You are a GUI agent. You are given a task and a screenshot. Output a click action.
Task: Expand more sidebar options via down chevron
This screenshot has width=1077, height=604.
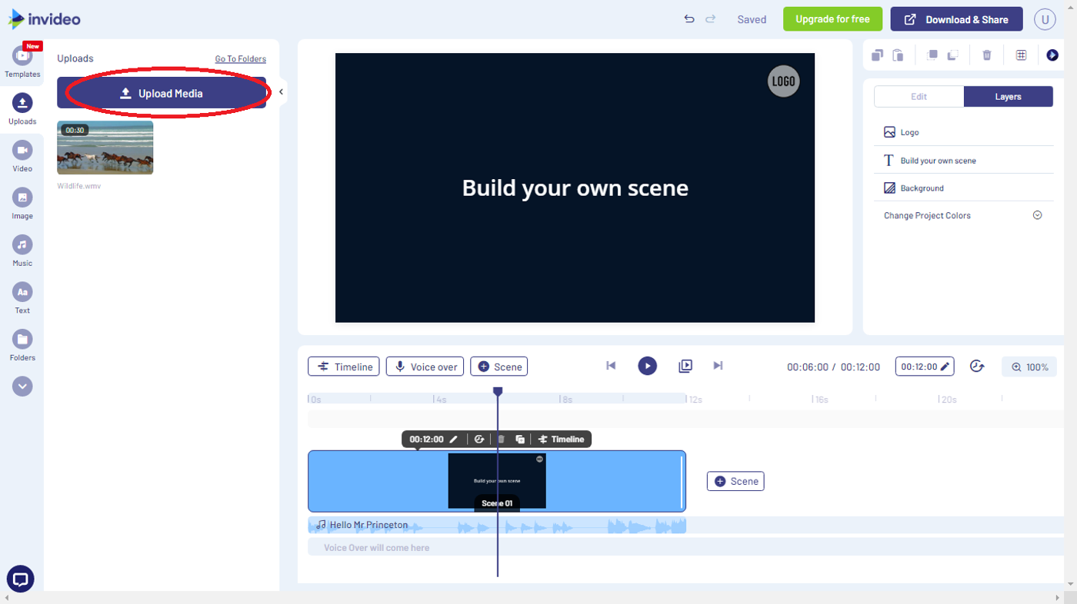[x=22, y=386]
